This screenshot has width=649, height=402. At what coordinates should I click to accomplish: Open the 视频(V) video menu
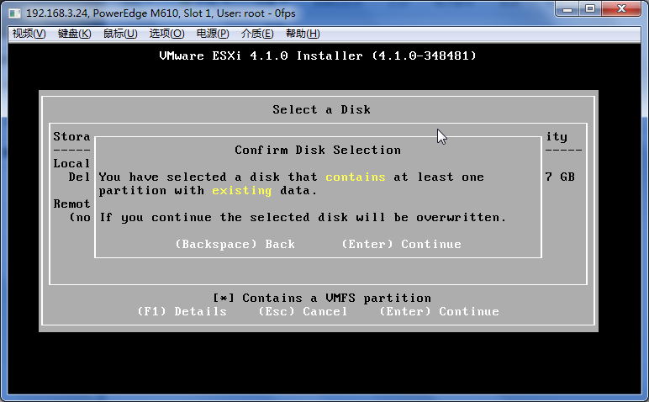(x=29, y=34)
